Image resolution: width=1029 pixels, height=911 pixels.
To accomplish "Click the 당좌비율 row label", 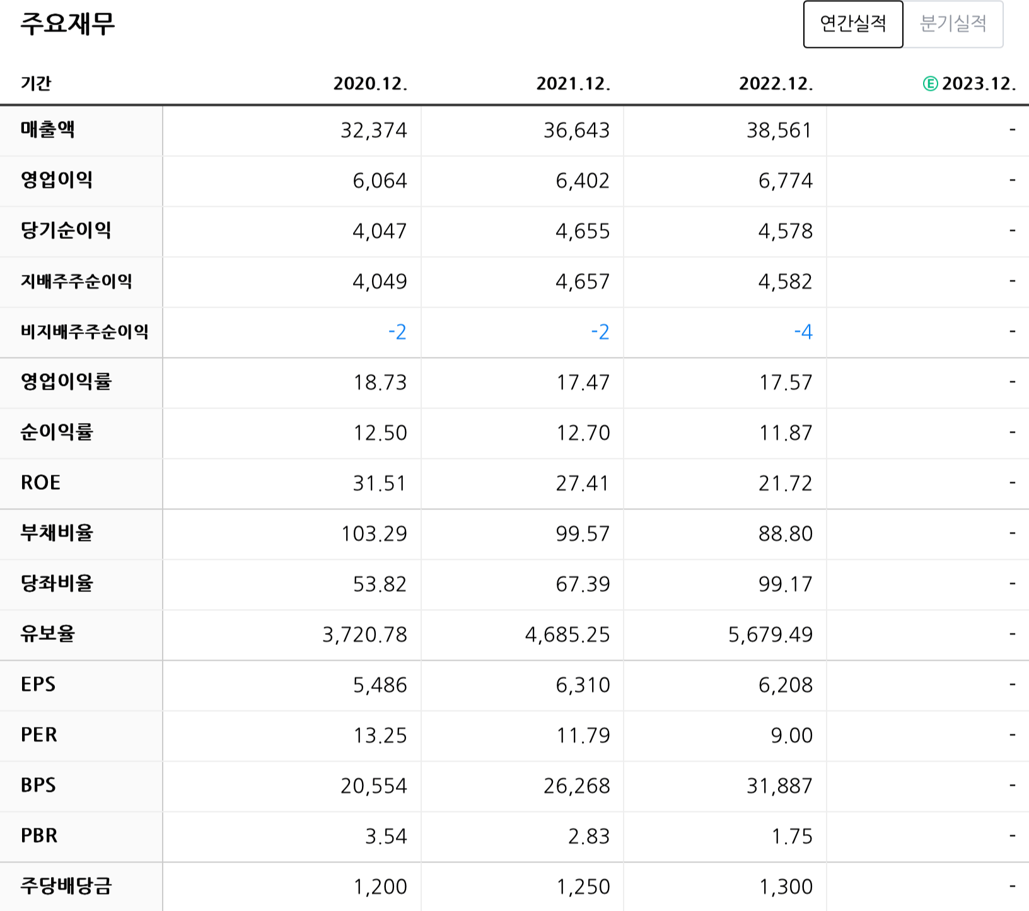I will coord(57,583).
